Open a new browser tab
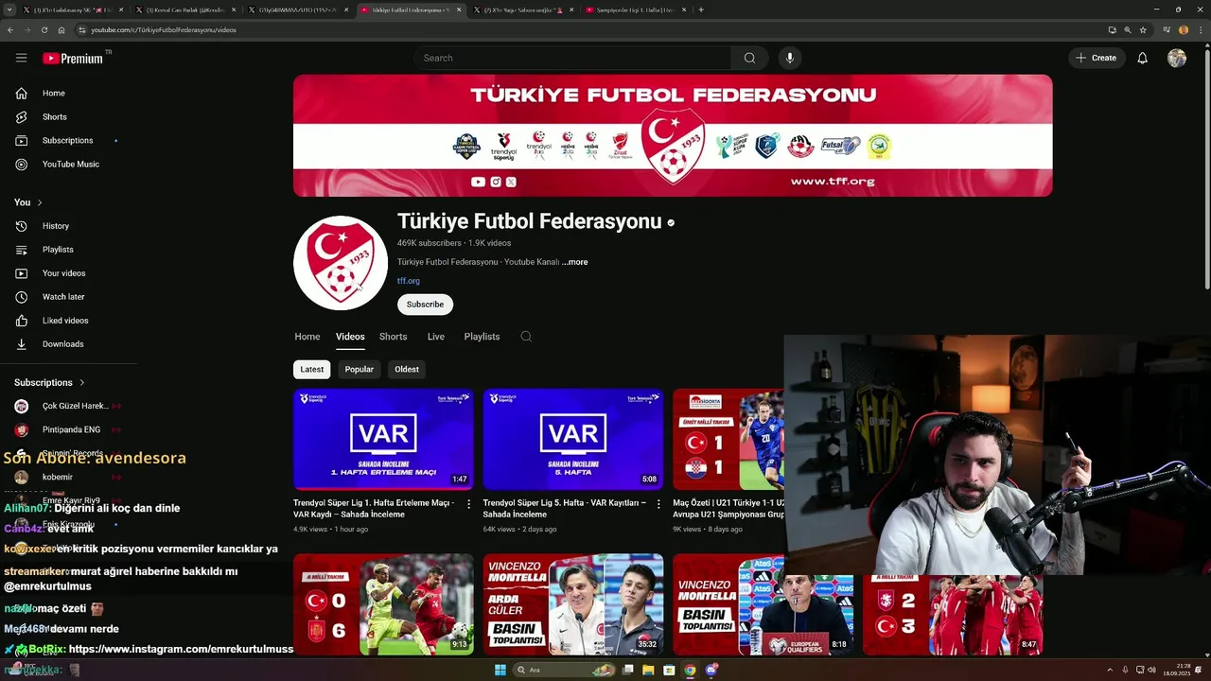 point(701,9)
